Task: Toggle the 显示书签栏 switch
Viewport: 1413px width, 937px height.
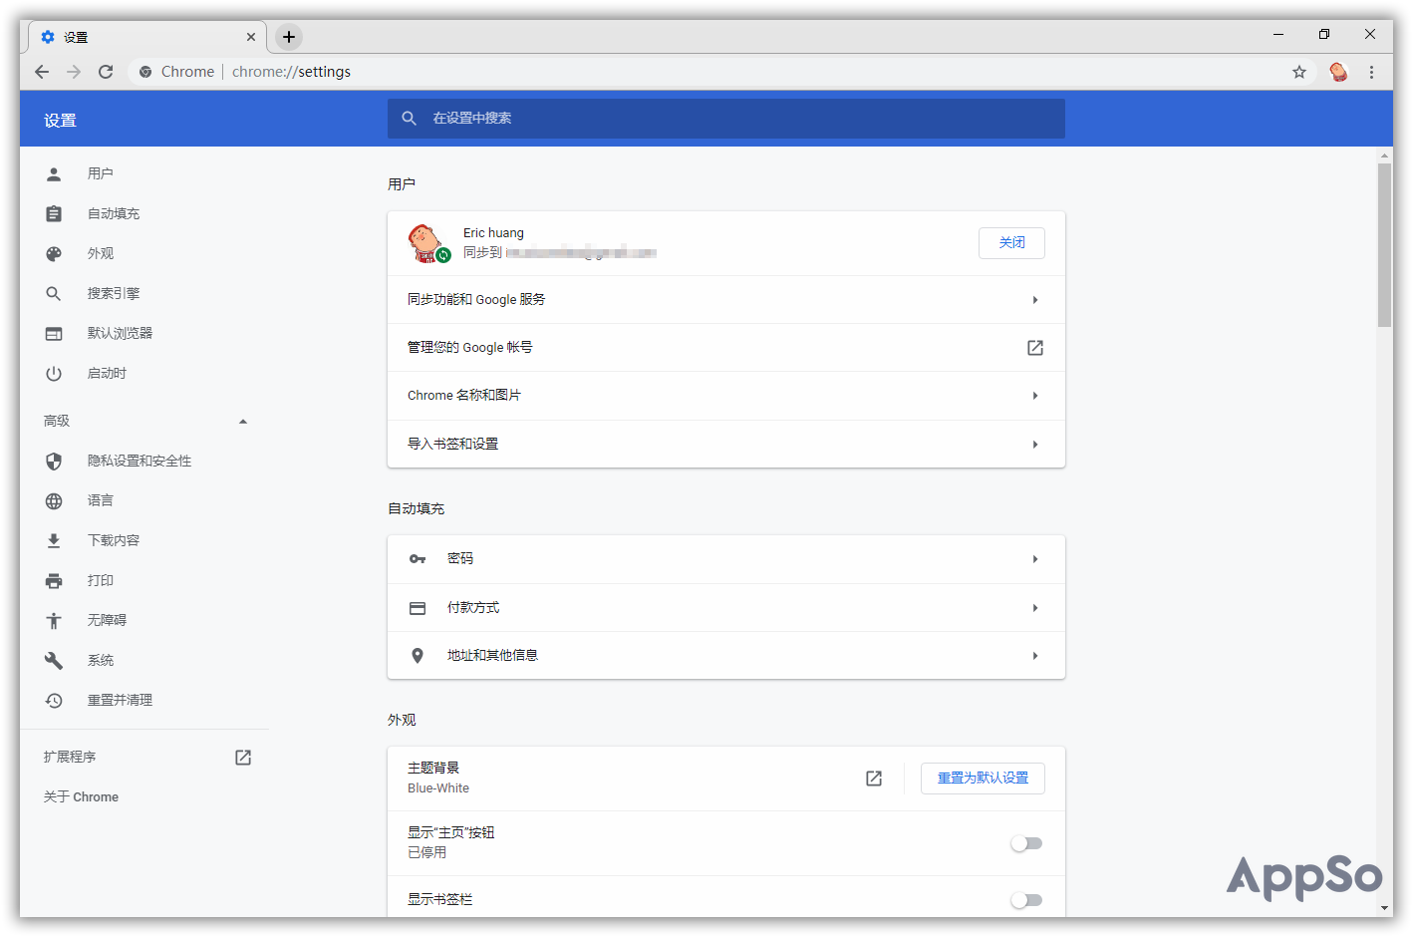Action: tap(1026, 900)
